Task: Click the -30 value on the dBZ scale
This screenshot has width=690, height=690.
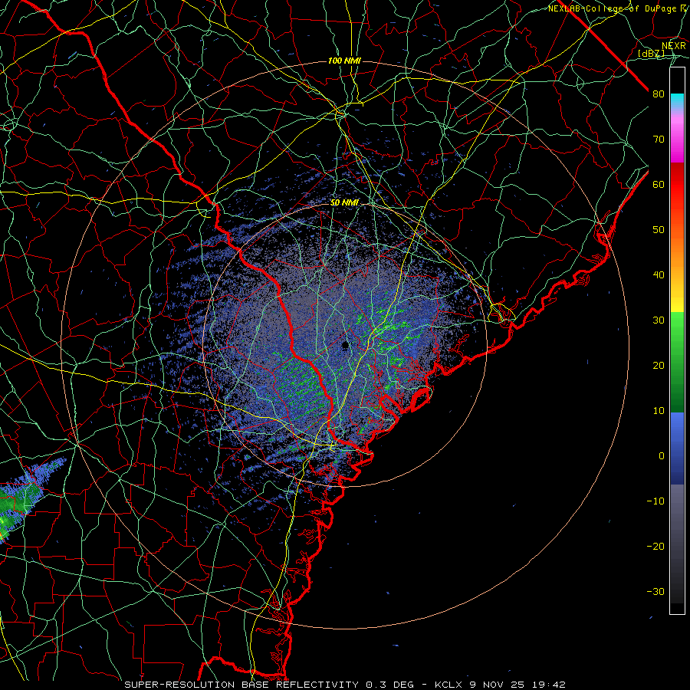Action: (655, 591)
